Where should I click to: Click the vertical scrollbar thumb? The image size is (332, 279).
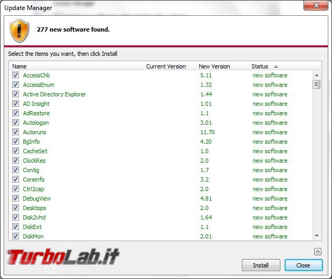(317, 85)
